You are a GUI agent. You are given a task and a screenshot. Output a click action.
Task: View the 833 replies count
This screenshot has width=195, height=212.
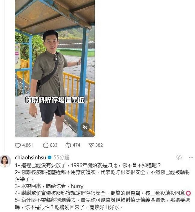pyautogui.click(x=54, y=145)
